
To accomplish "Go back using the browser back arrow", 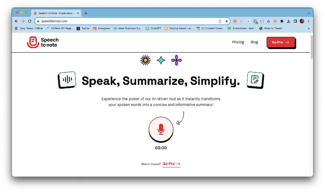I will point(17,21).
